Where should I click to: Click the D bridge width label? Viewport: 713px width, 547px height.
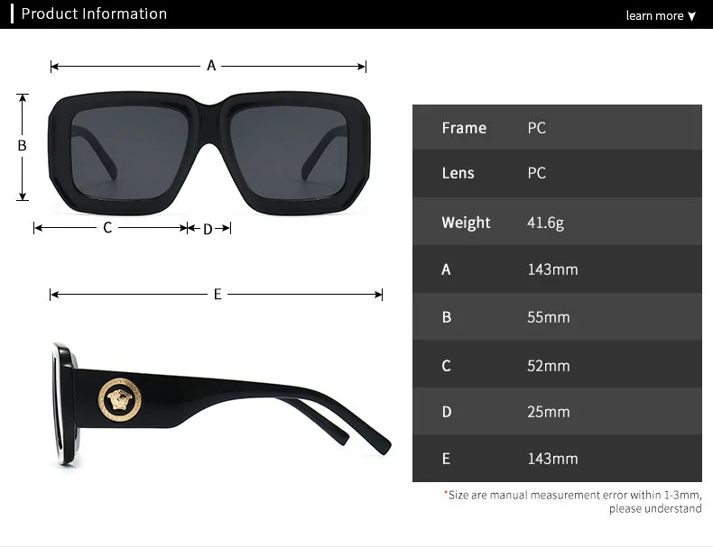click(x=208, y=229)
